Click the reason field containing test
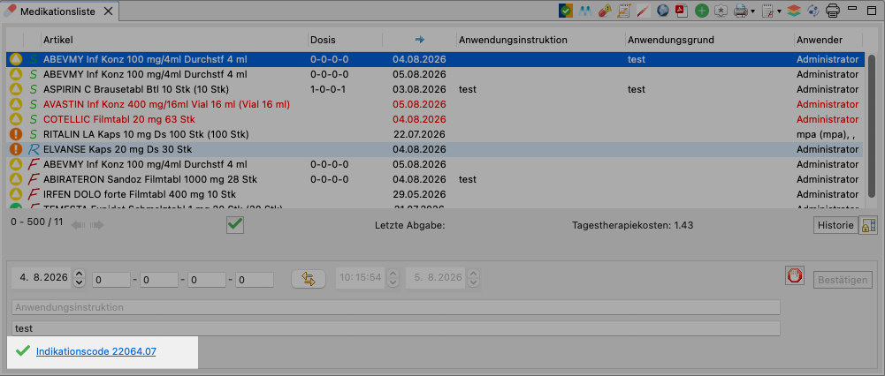This screenshot has width=885, height=376. (x=396, y=328)
